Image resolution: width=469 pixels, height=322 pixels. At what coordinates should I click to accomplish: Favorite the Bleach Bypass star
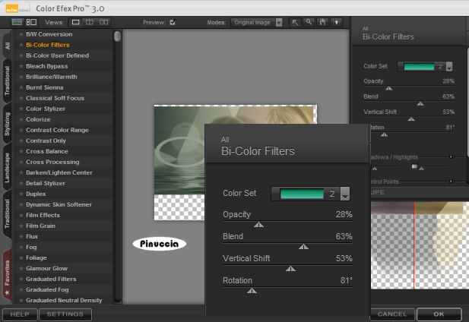tap(21, 66)
